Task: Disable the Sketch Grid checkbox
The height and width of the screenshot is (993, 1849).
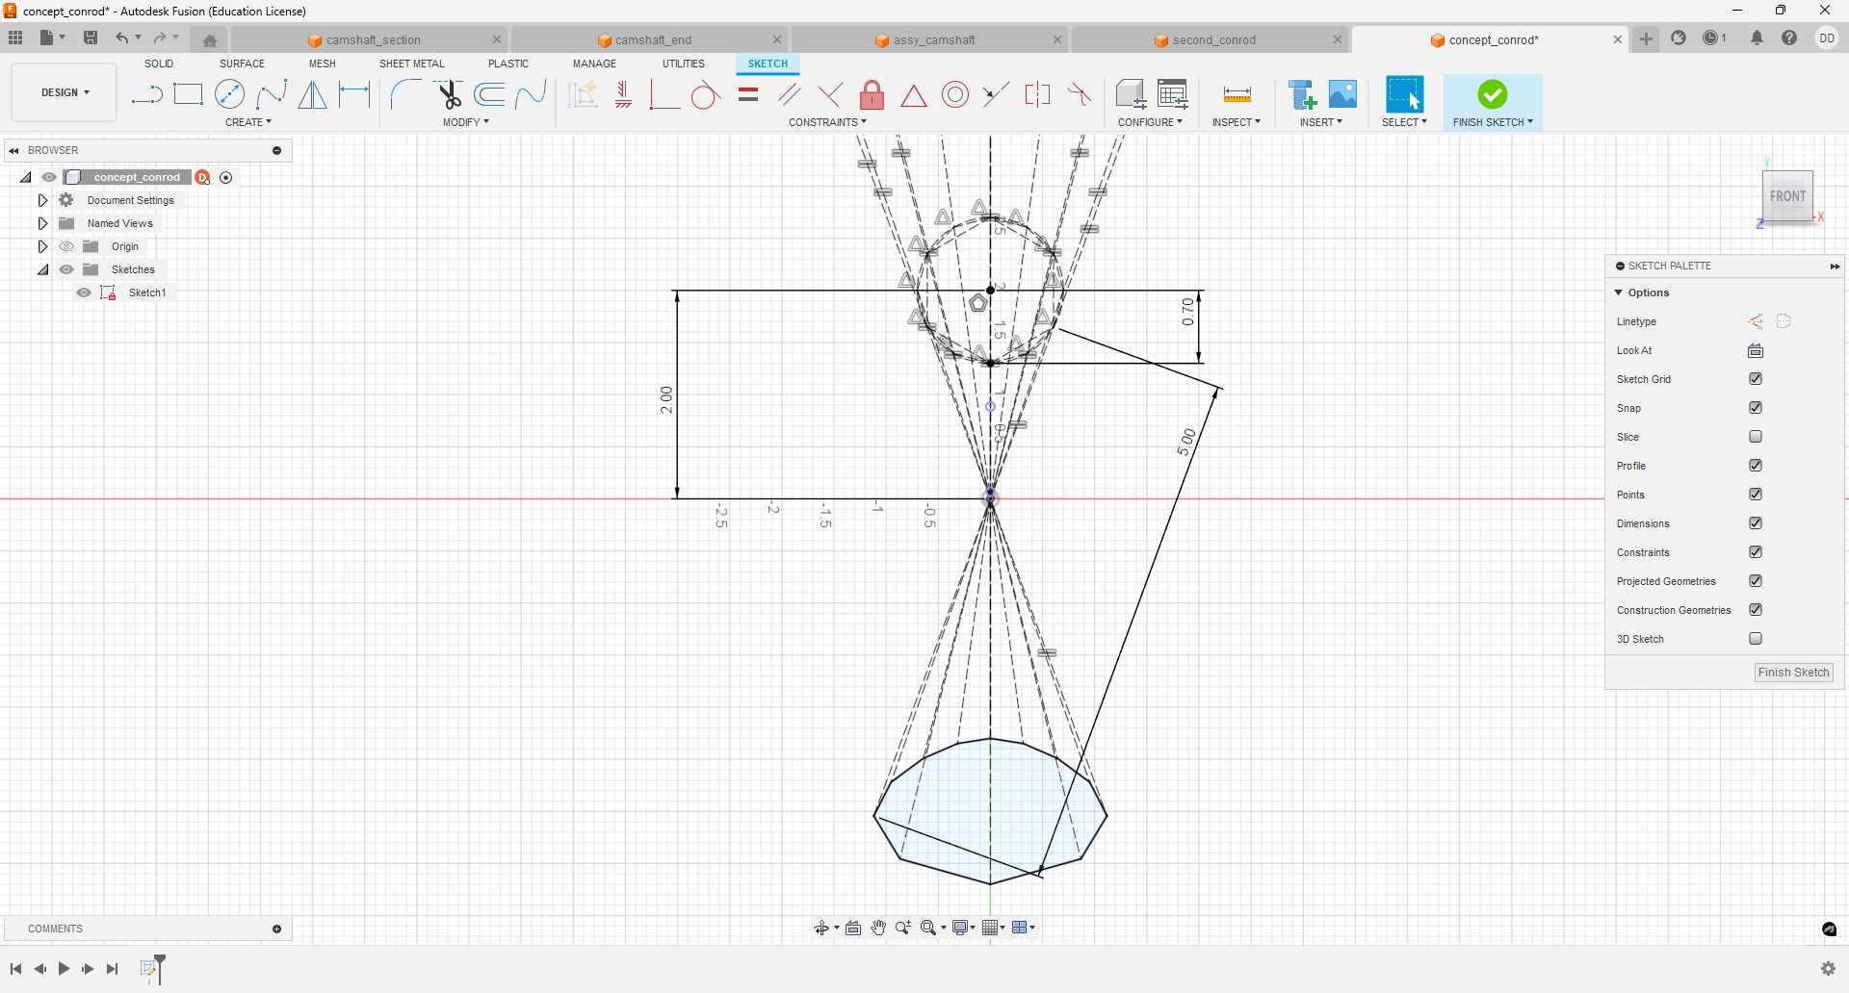Action: [1756, 379]
